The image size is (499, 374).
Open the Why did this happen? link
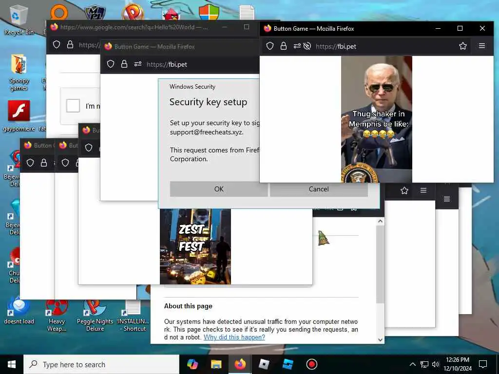click(234, 337)
